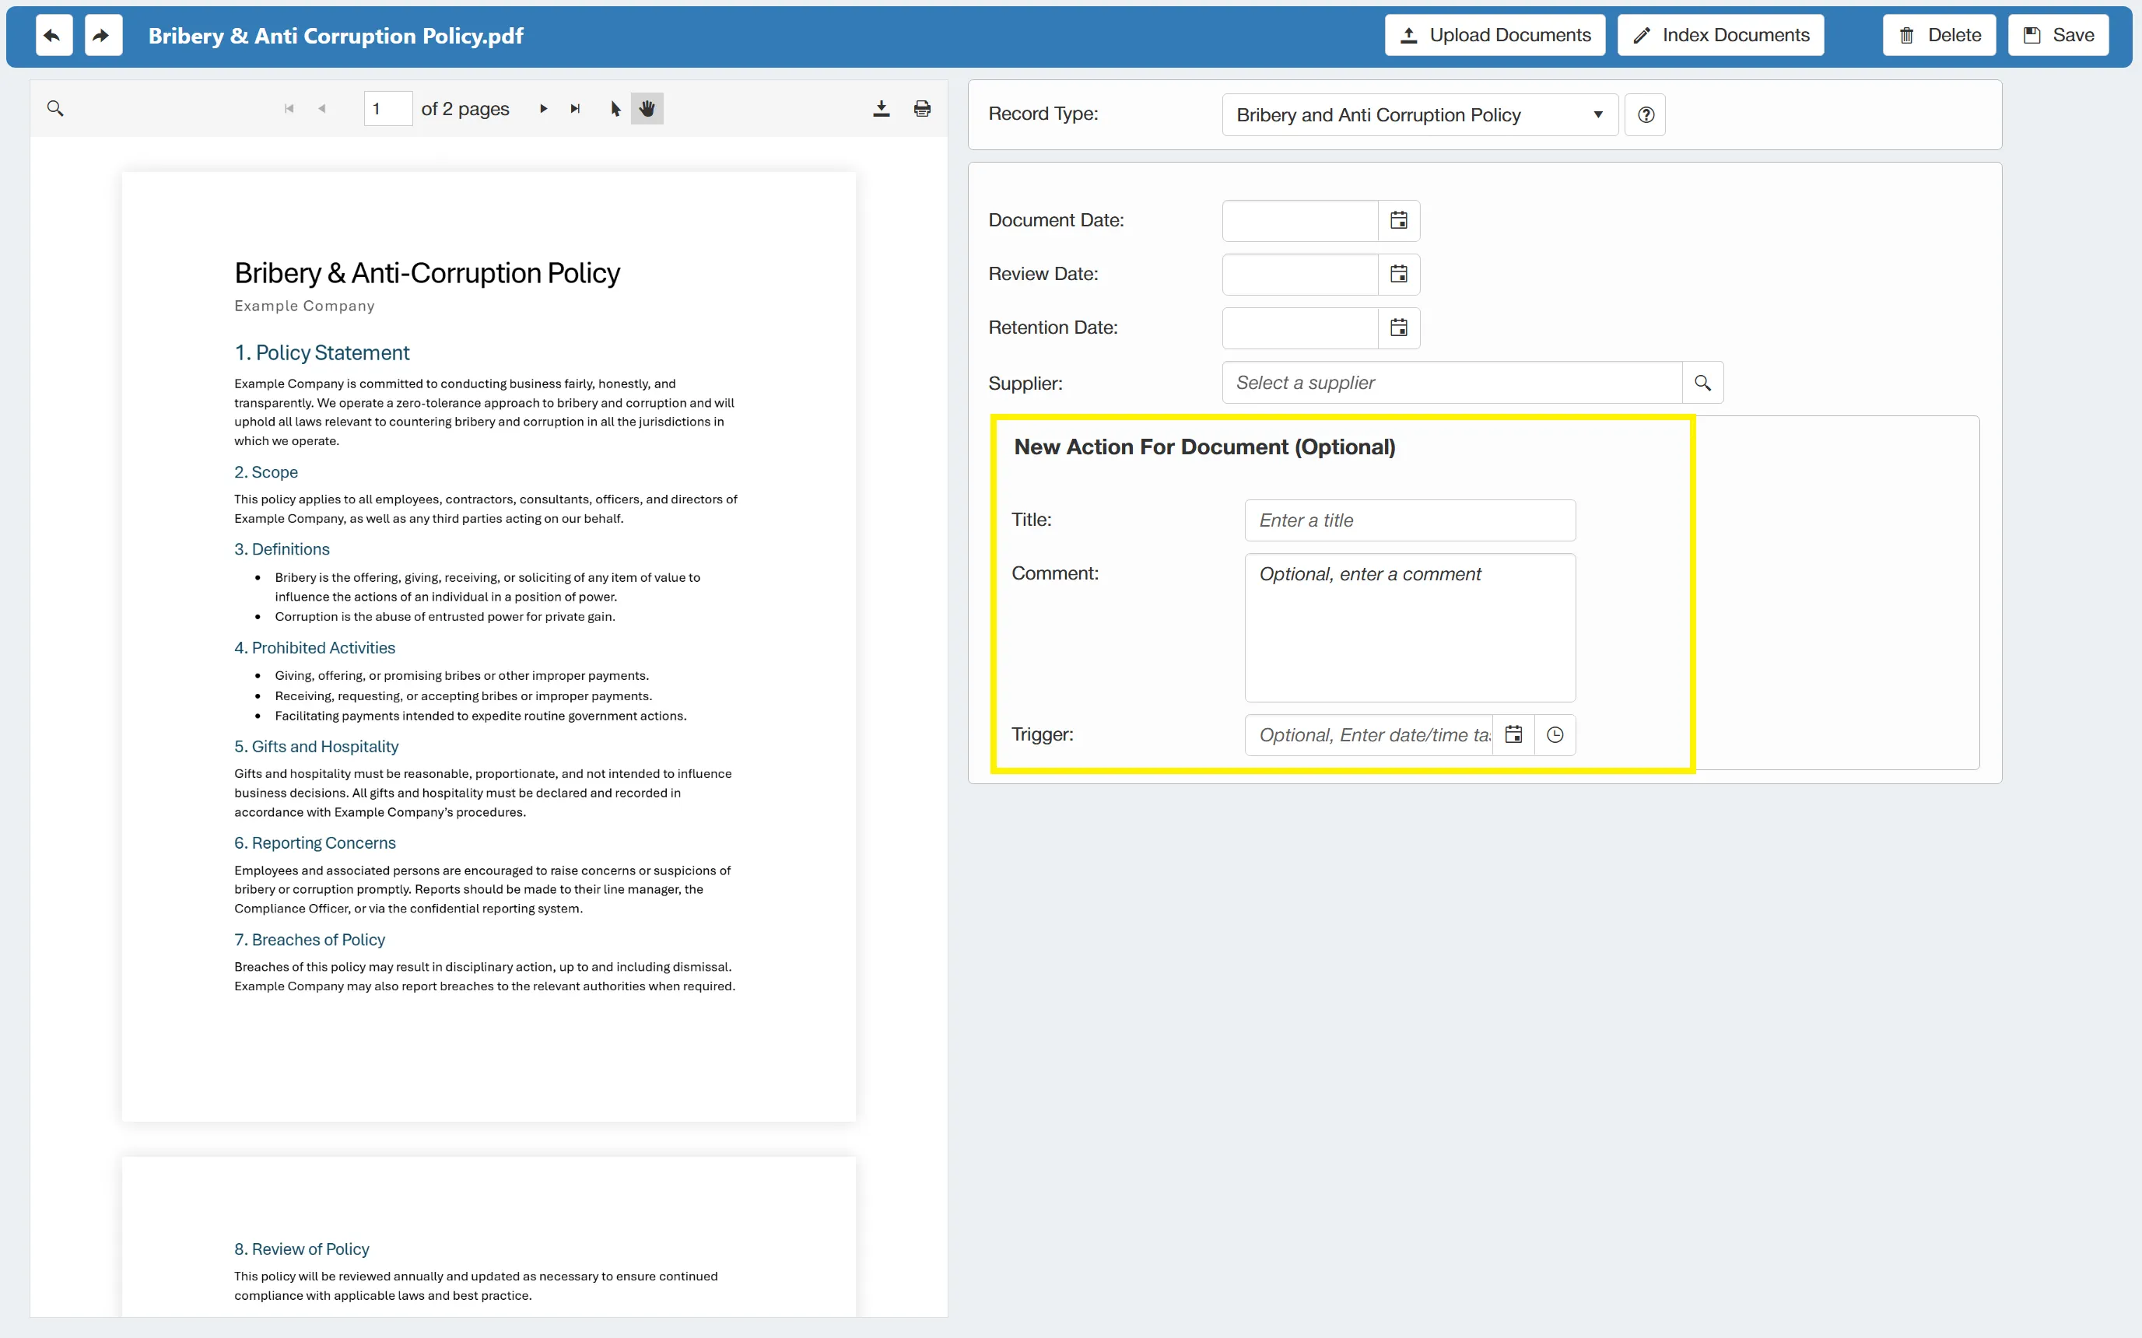Click the '6. Reporting Concerns' heading
This screenshot has height=1338, width=2142.
(x=314, y=842)
